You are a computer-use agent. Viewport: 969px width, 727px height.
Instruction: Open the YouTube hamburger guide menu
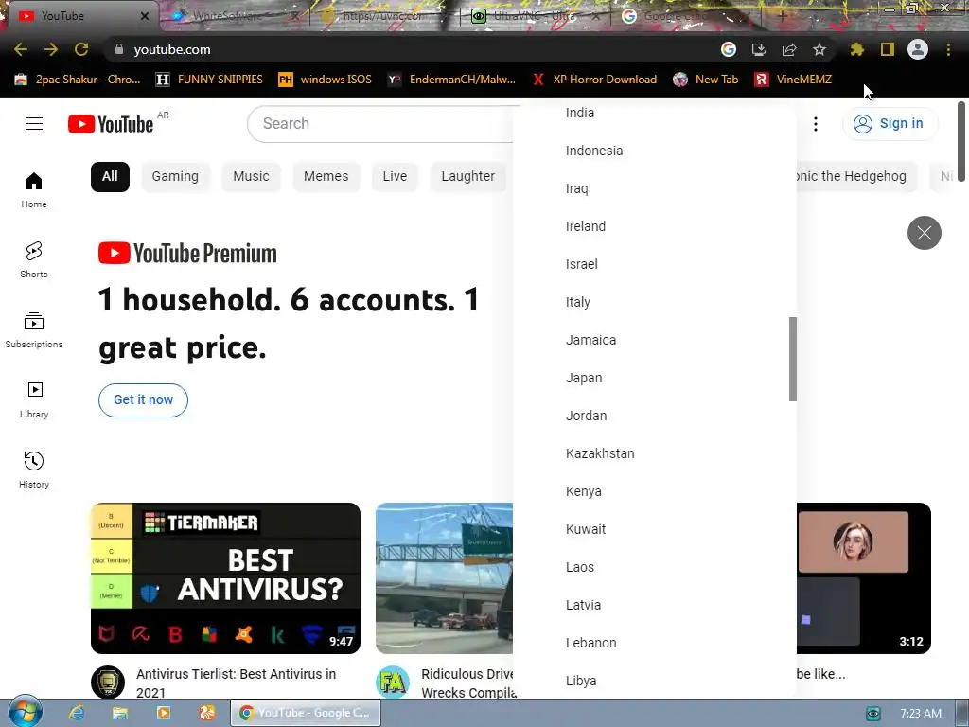click(34, 124)
